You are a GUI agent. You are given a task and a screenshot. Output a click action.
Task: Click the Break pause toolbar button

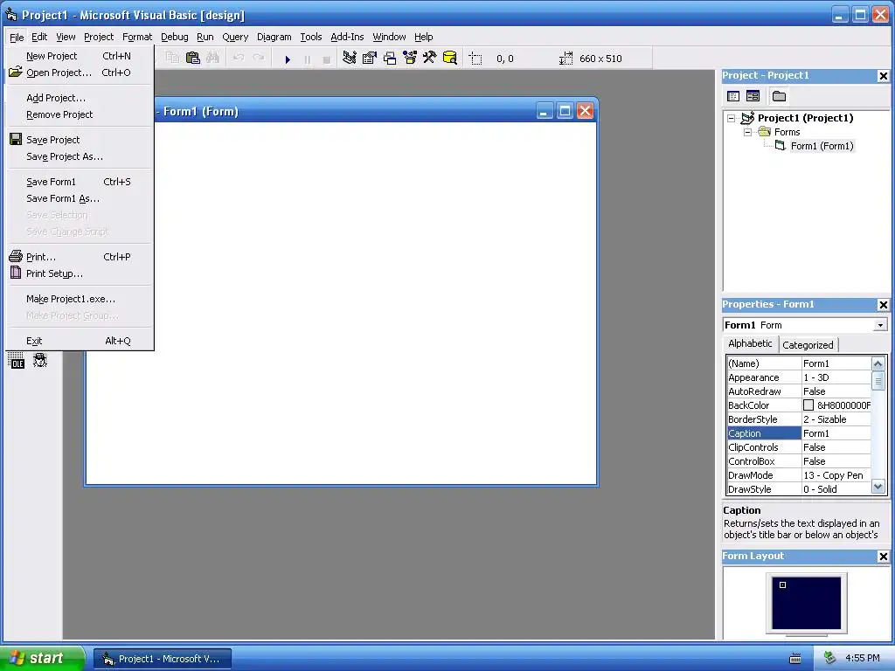pyautogui.click(x=307, y=59)
